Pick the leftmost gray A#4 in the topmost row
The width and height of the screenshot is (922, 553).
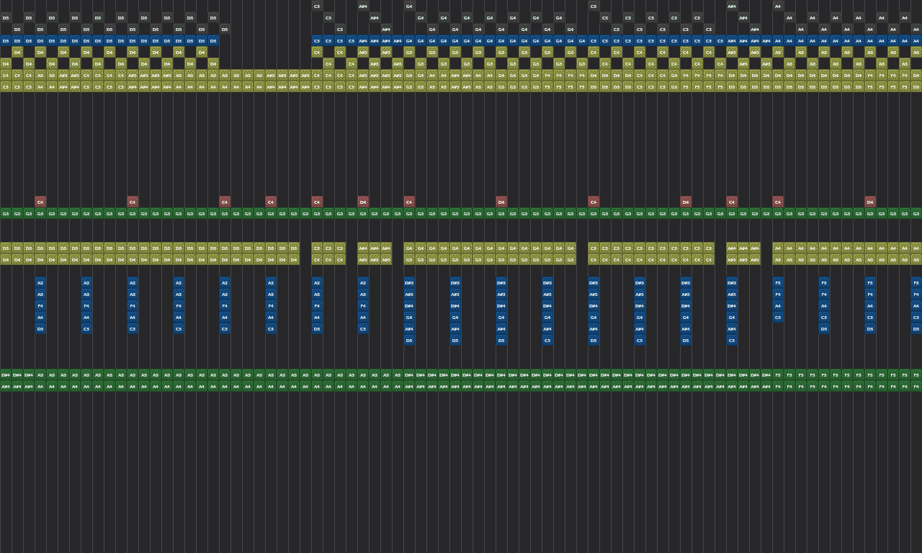[x=363, y=6]
